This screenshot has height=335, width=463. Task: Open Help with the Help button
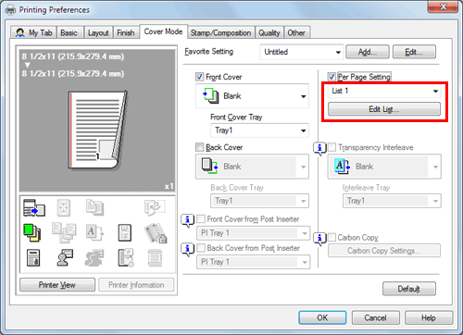[429, 317]
